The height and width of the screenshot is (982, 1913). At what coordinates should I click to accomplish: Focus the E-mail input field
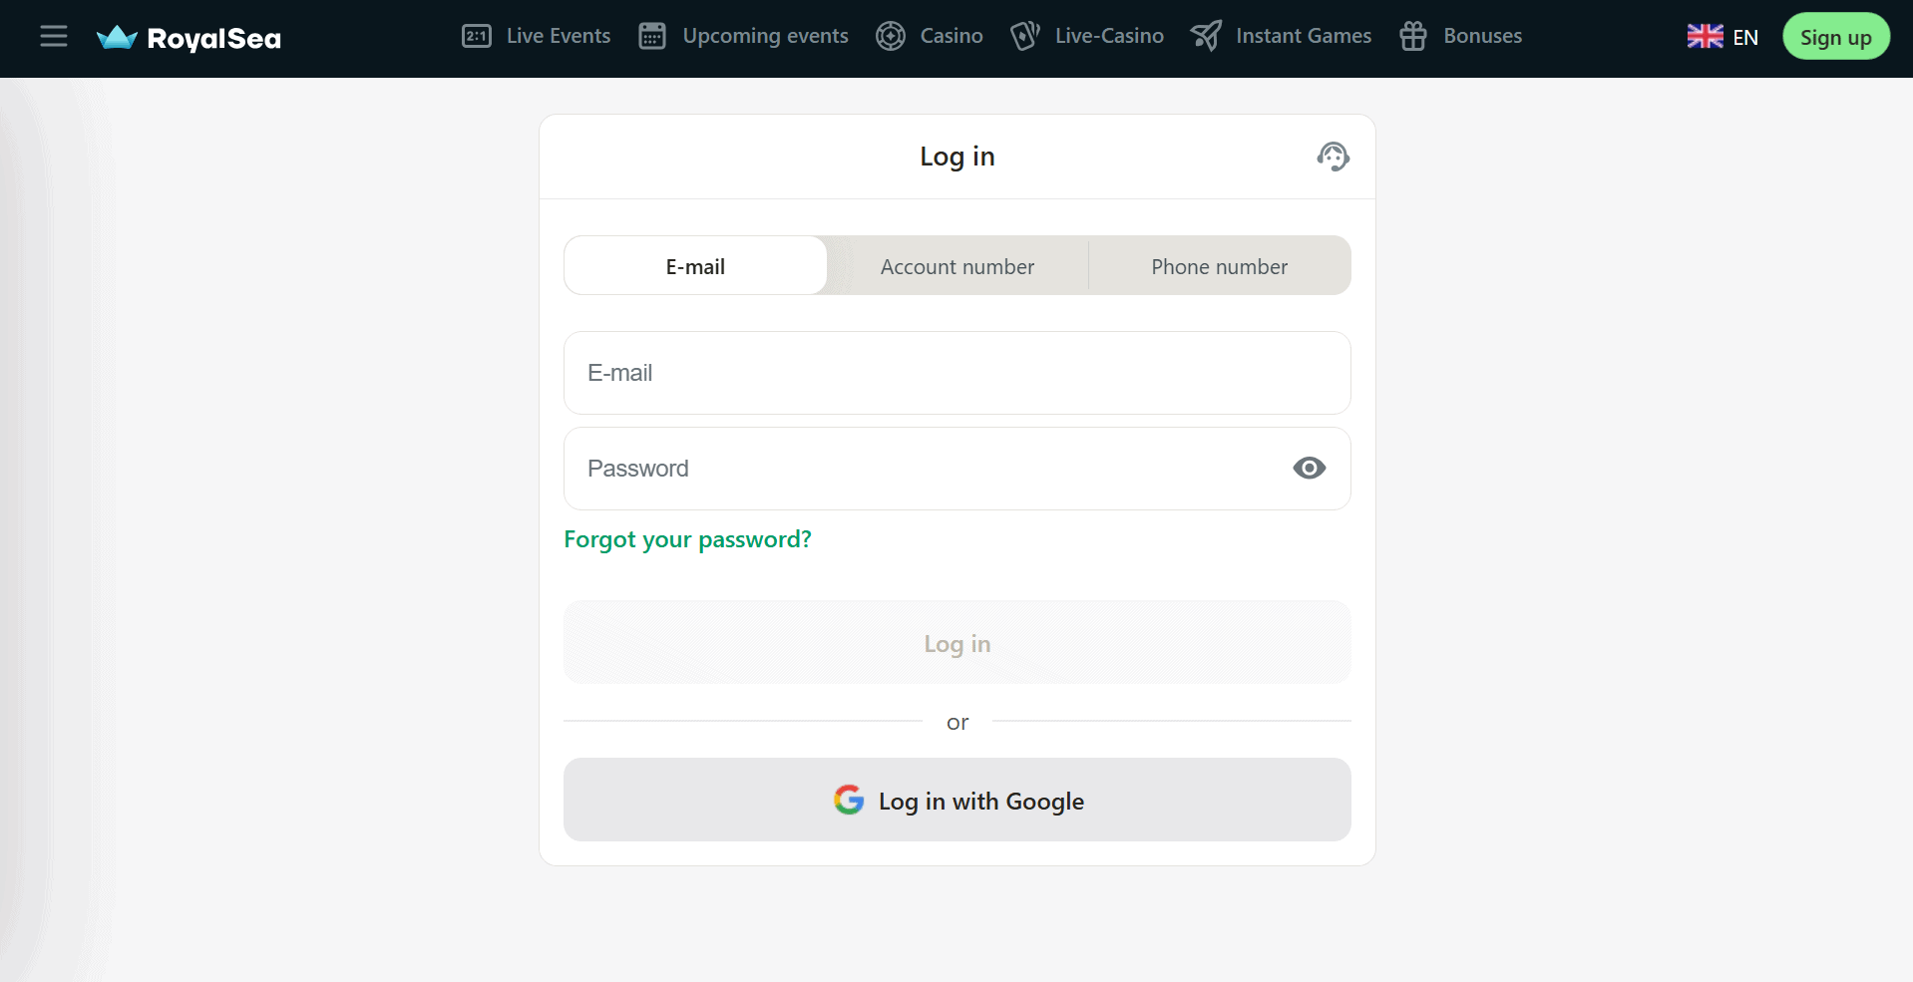[957, 373]
